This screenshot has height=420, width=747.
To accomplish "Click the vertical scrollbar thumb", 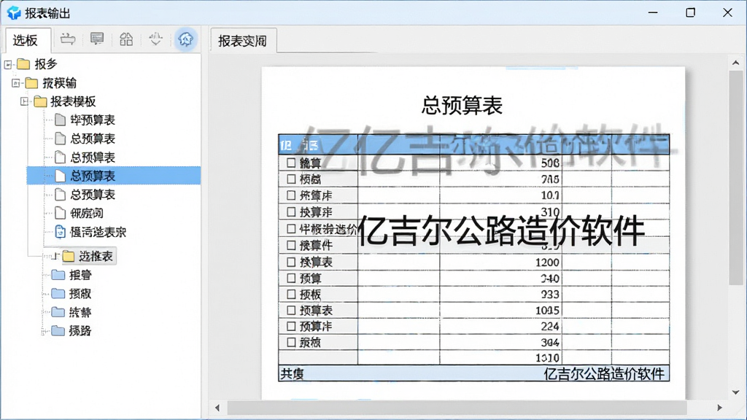I will (735, 178).
